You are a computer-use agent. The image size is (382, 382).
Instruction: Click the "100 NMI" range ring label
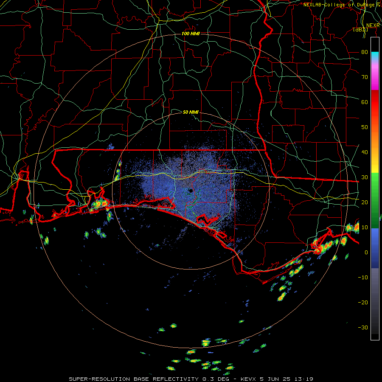pos(191,34)
